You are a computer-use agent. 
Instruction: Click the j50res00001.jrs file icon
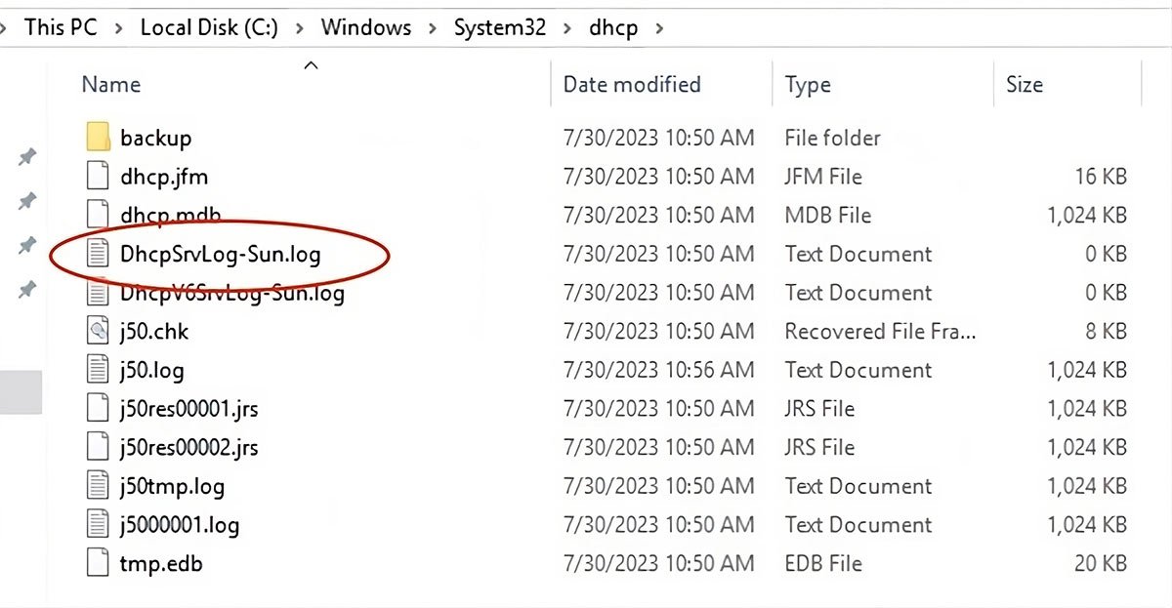click(x=98, y=408)
